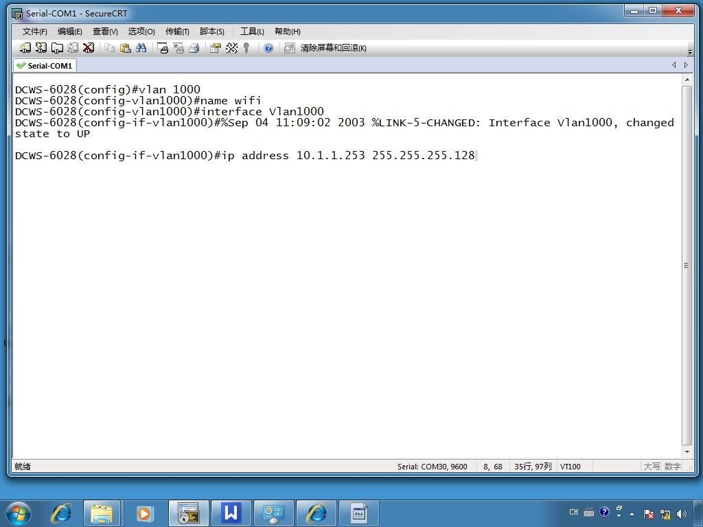Click the Connect toolbar icon
The height and width of the screenshot is (527, 703).
(25, 47)
